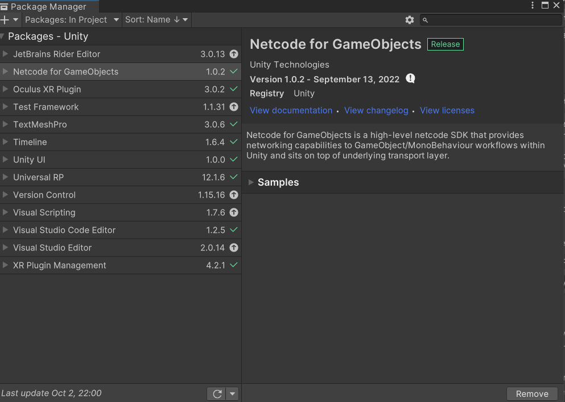The height and width of the screenshot is (402, 565).
Task: Collapse the Packages - Unity group
Action: [2, 36]
